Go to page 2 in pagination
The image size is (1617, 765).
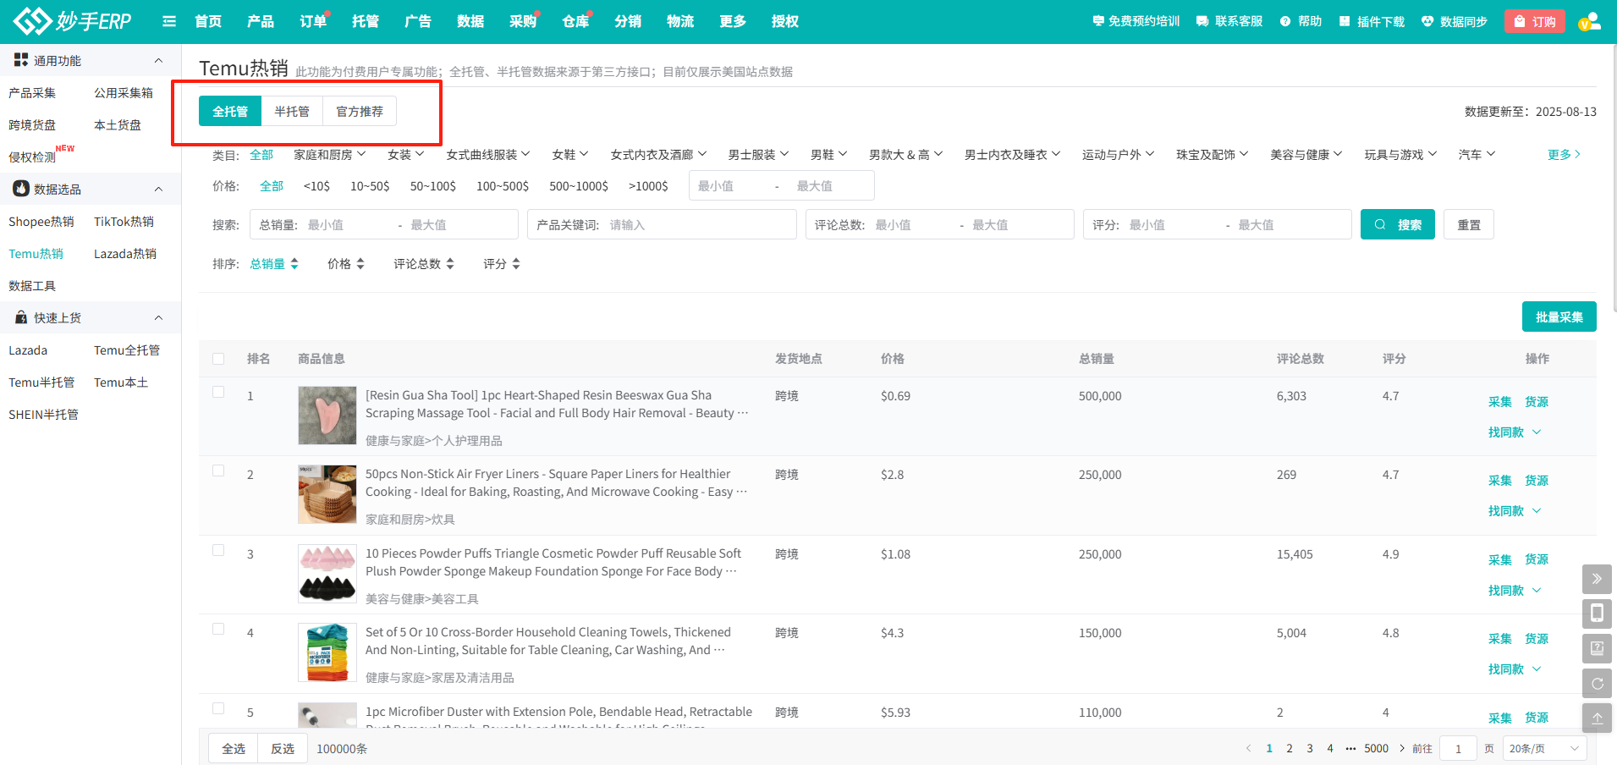[1290, 748]
